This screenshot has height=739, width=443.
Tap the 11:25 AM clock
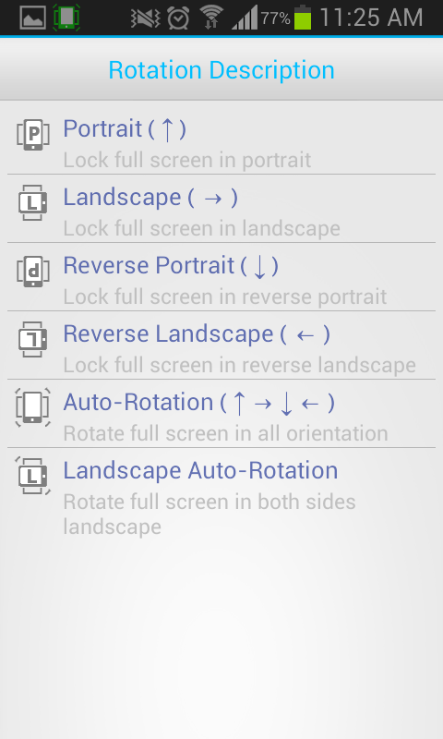tap(371, 18)
